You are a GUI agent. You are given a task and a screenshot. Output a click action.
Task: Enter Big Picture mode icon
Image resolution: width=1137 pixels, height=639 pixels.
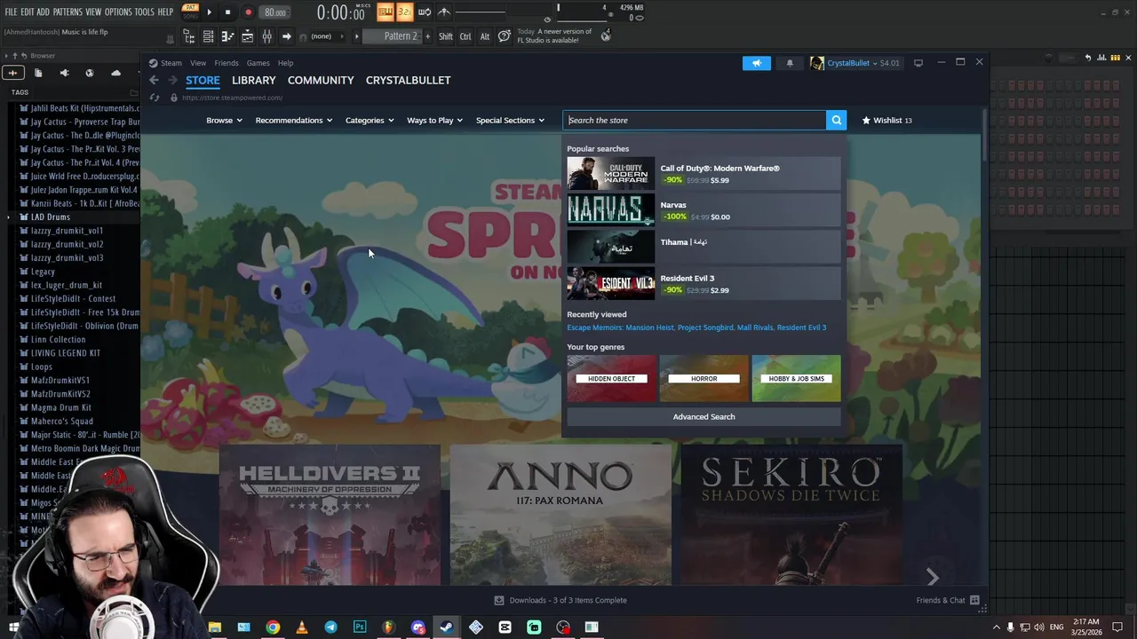click(918, 63)
